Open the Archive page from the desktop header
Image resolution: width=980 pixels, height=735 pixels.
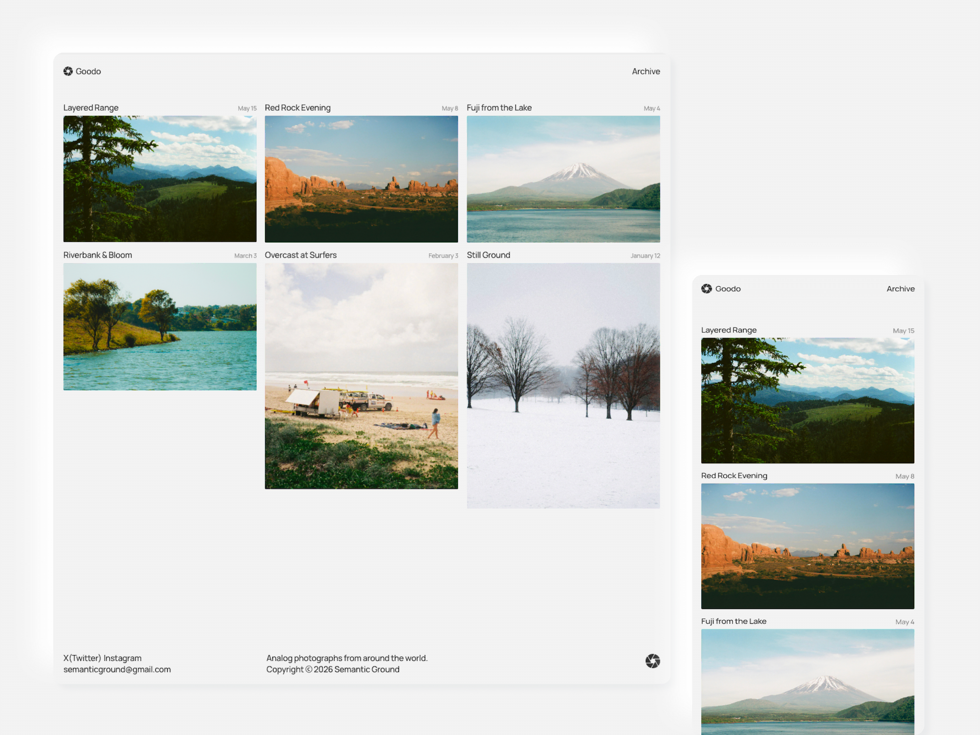[x=645, y=71]
